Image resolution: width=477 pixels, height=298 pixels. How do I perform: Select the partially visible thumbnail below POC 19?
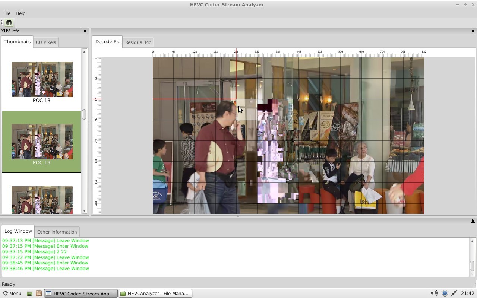(x=42, y=200)
